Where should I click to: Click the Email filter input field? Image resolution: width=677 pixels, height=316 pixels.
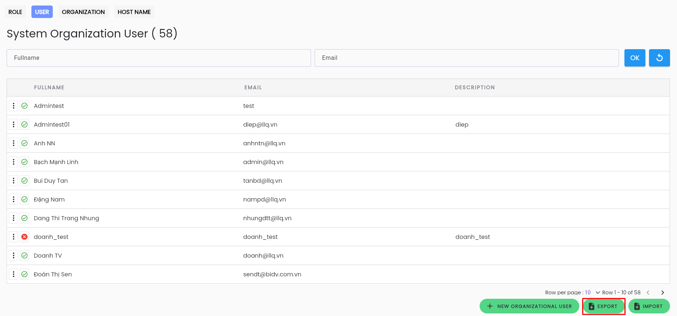tap(467, 58)
